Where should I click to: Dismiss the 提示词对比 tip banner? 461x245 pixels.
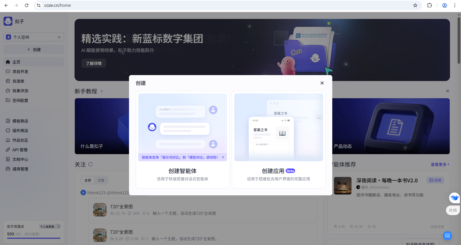pos(223,158)
